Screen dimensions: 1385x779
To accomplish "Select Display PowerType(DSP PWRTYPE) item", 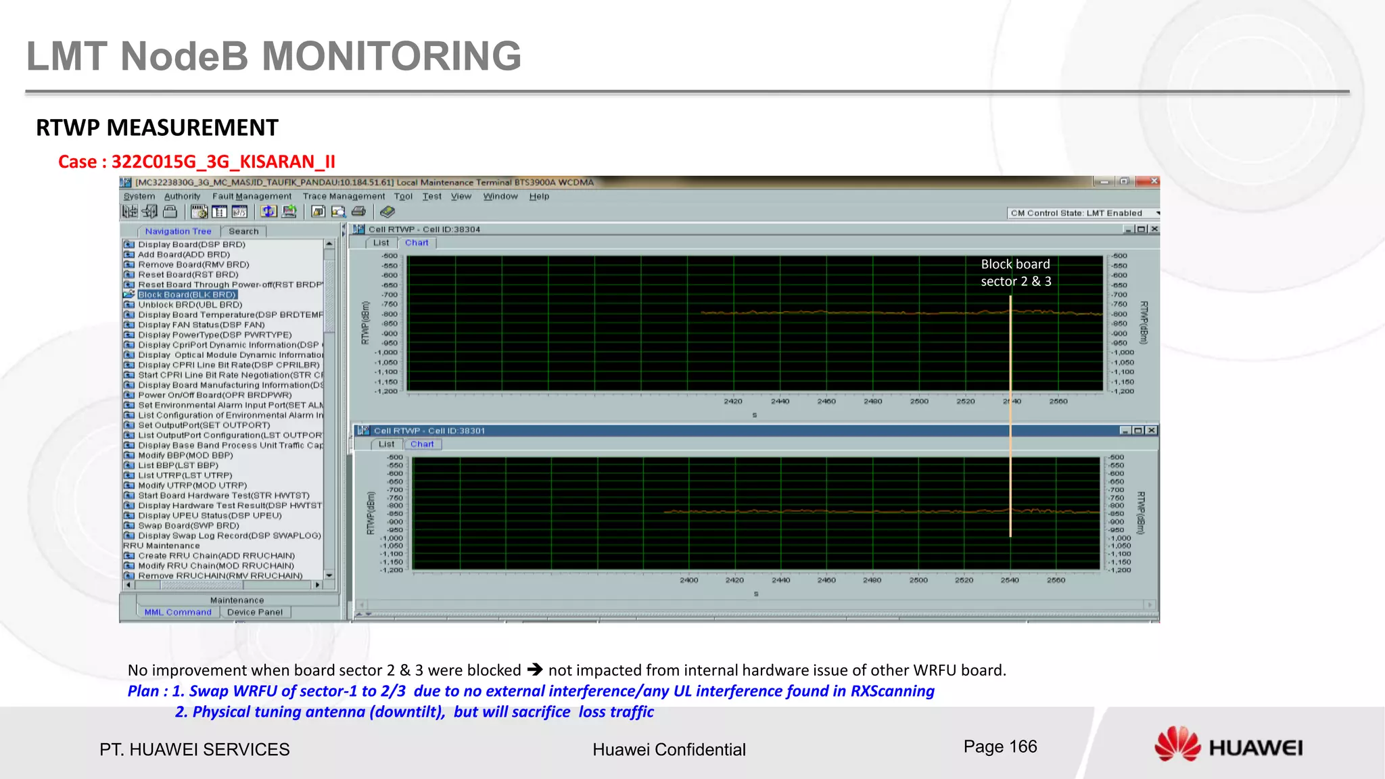I will click(x=215, y=335).
